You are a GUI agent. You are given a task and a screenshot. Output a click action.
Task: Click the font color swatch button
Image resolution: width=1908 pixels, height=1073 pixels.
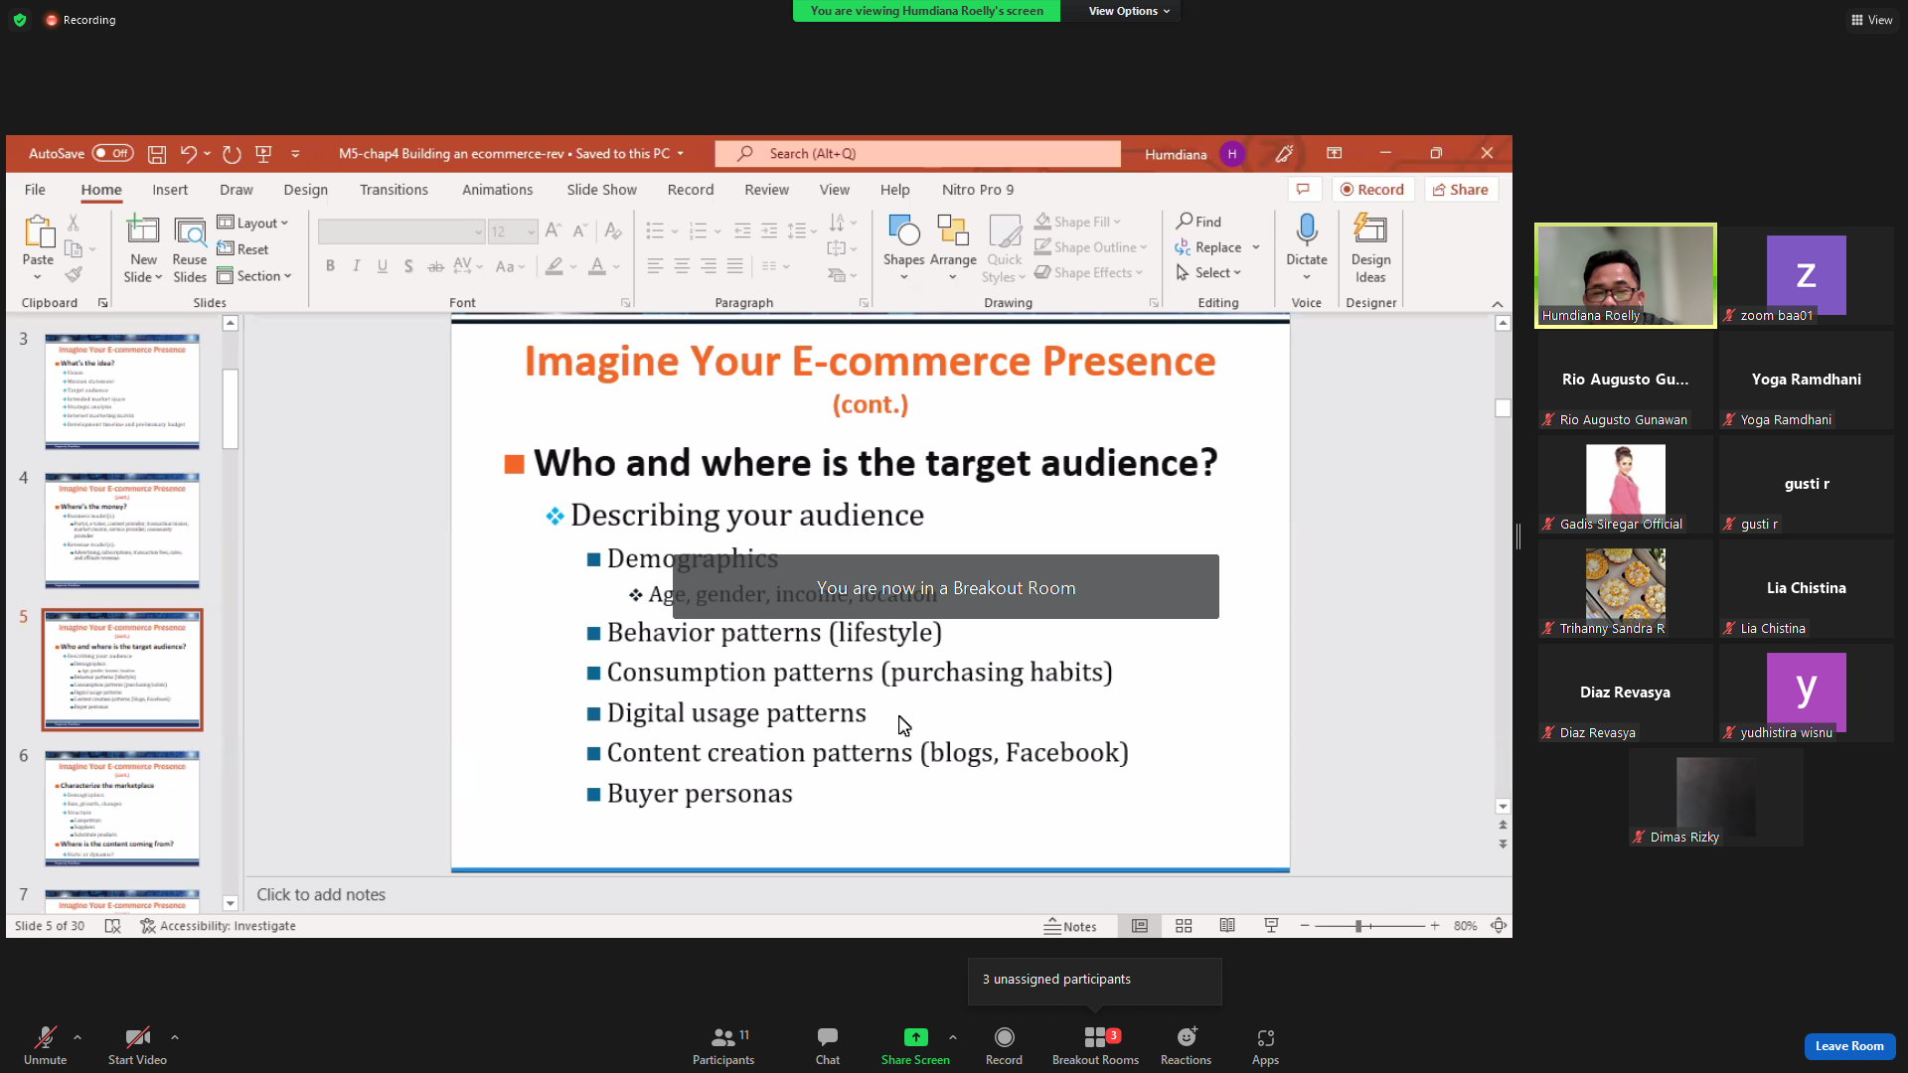click(597, 266)
